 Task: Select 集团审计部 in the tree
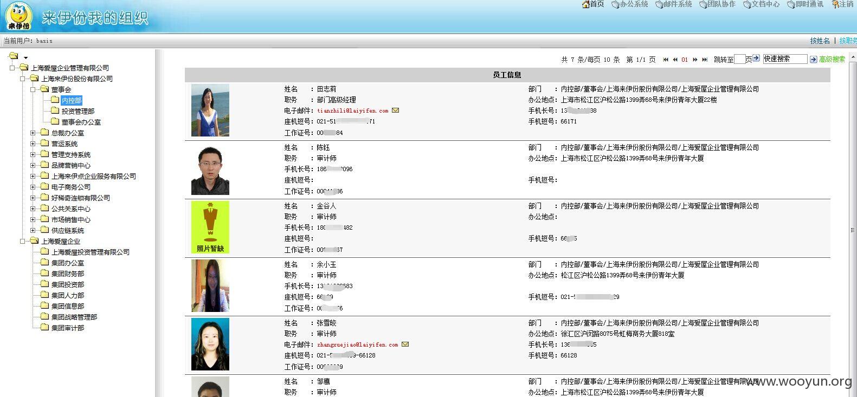[68, 328]
